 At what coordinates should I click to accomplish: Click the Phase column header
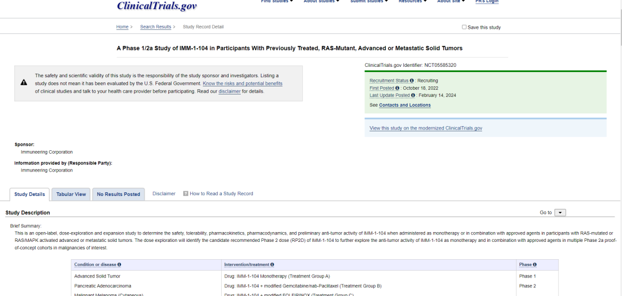point(525,265)
